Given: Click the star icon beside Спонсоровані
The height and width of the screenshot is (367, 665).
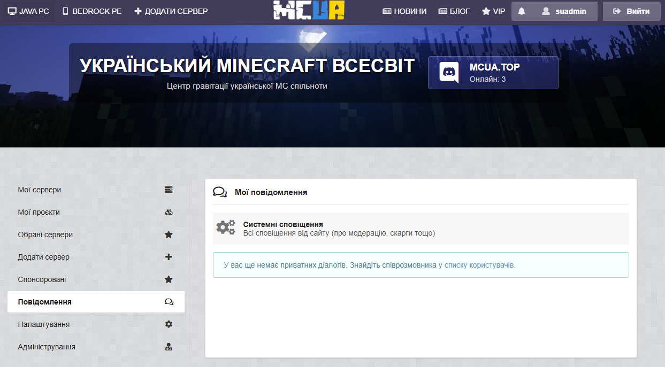Looking at the screenshot, I should (x=169, y=279).
